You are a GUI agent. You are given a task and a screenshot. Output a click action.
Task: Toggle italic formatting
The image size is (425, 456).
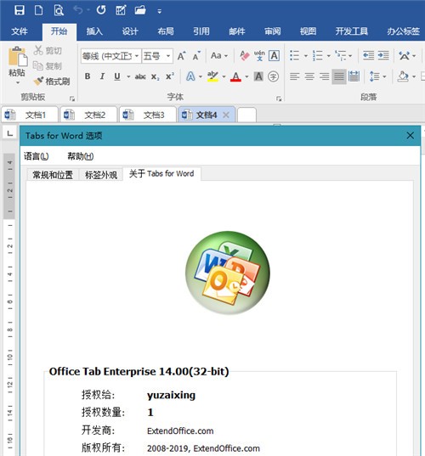click(x=102, y=76)
